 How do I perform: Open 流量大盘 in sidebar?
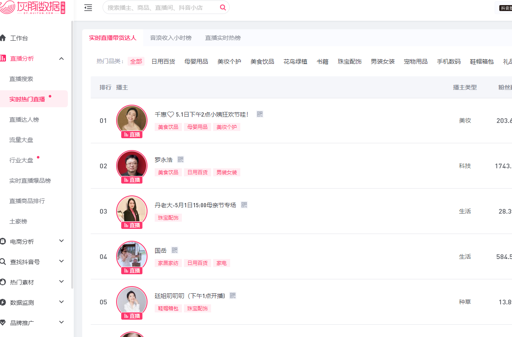tap(21, 140)
